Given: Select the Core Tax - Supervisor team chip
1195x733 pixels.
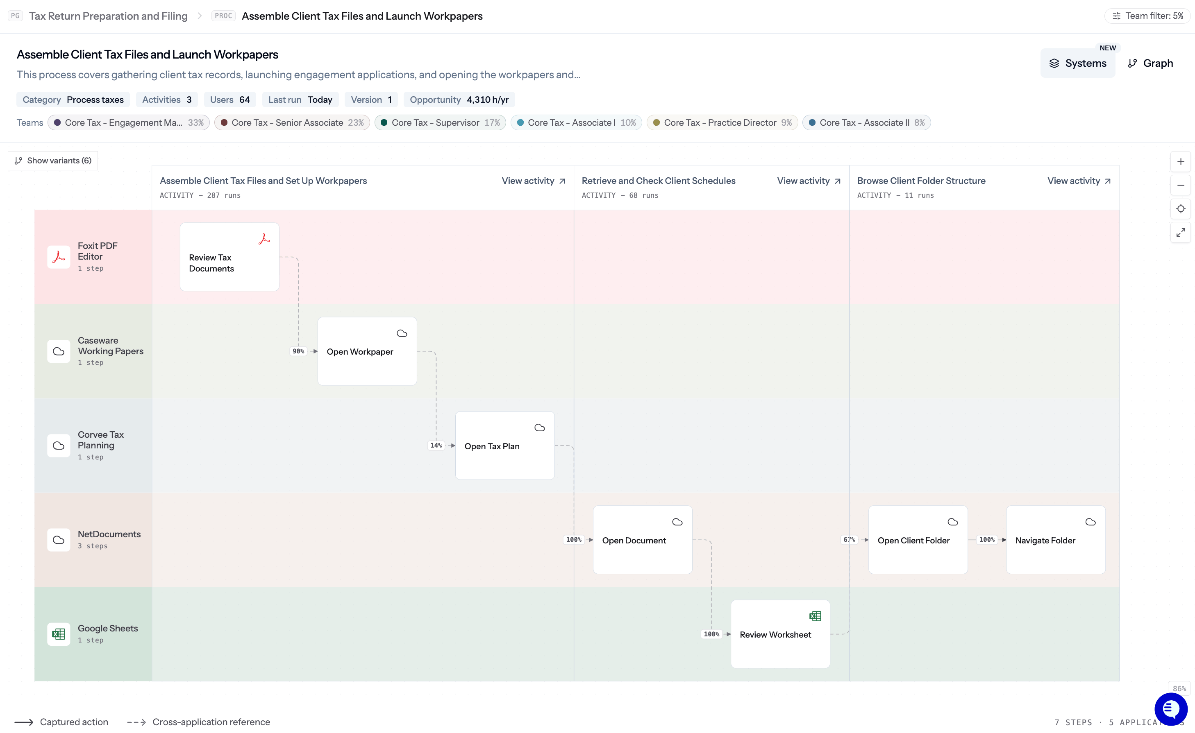Looking at the screenshot, I should click(440, 123).
